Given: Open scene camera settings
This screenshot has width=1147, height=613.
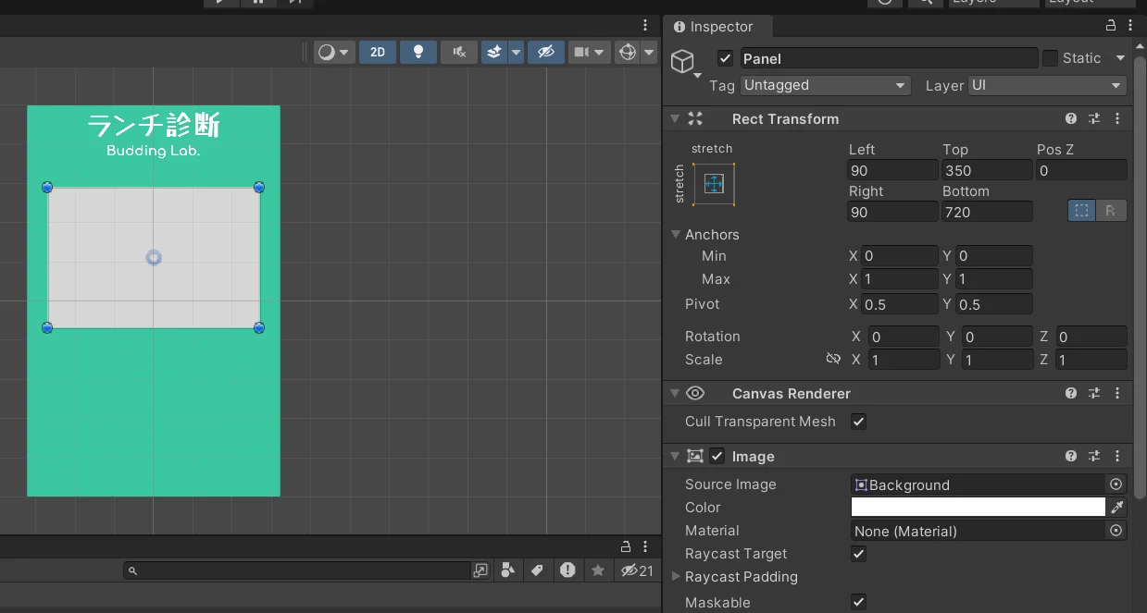Looking at the screenshot, I should (589, 52).
